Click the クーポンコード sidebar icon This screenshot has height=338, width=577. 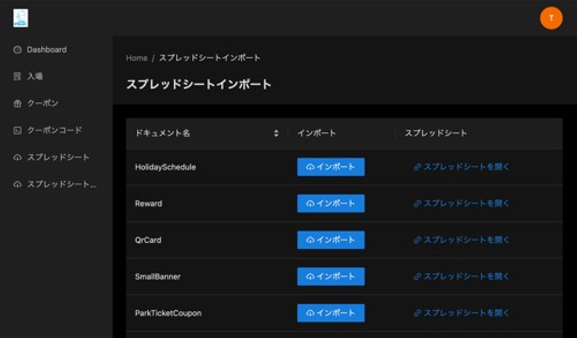[x=17, y=130]
